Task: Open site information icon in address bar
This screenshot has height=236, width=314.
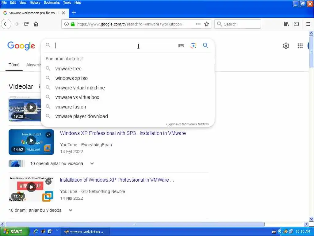Action: 66,24
